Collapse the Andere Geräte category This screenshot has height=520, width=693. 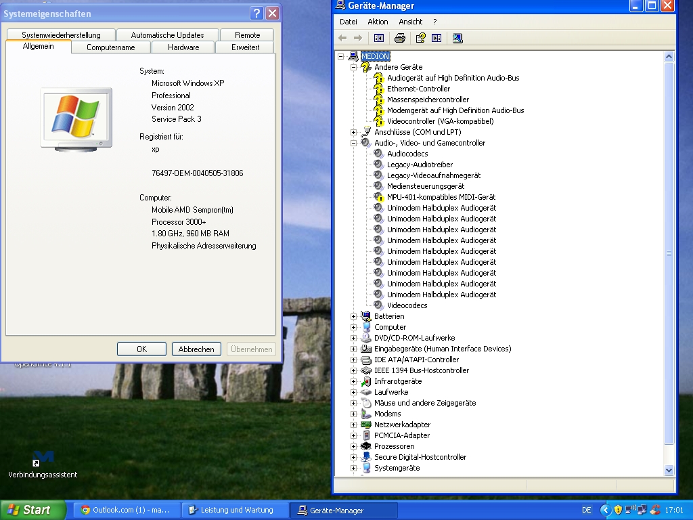[x=353, y=67]
